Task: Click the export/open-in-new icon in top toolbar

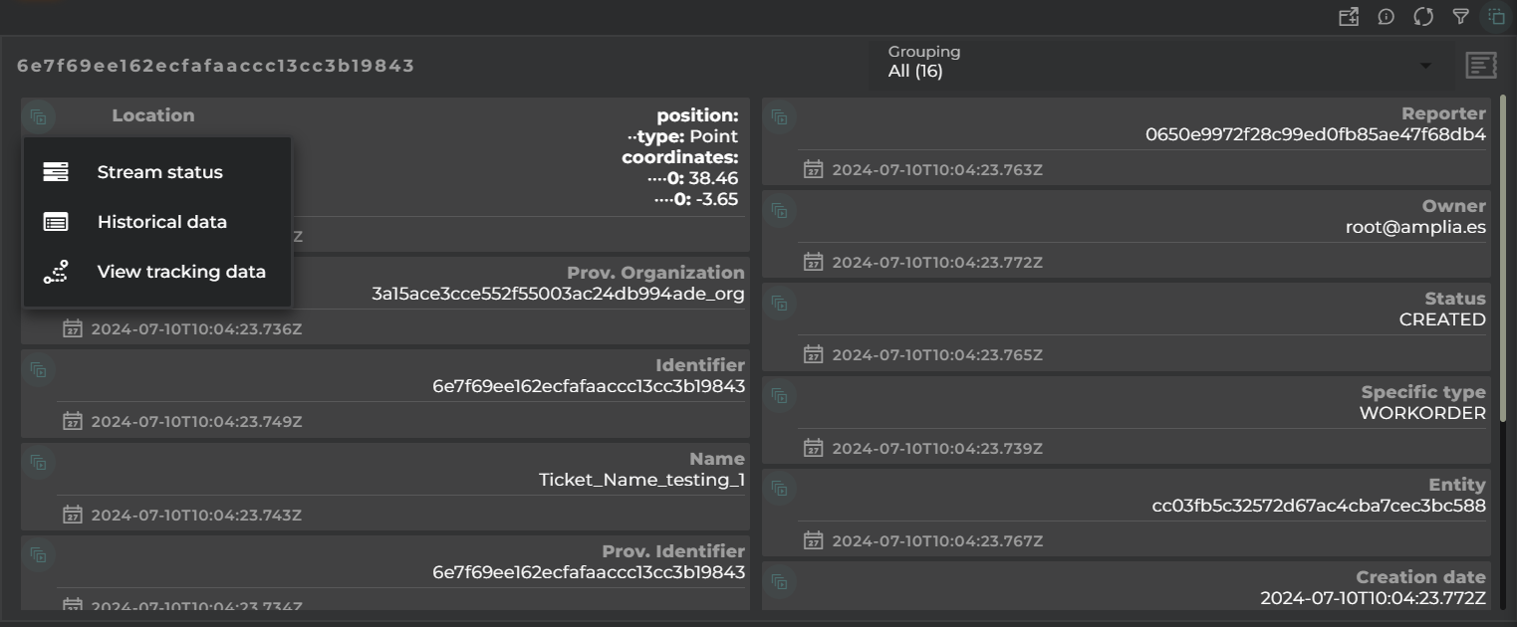Action: [1349, 16]
